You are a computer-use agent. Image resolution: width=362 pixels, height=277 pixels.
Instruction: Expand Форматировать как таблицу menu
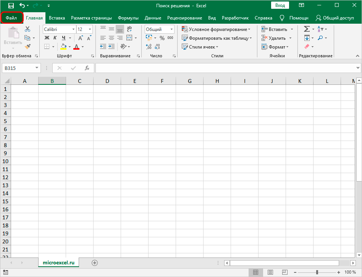coord(217,38)
